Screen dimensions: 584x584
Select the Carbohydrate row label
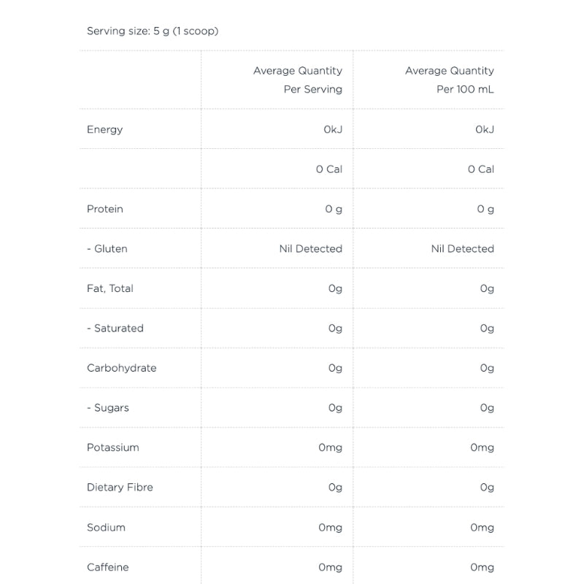coord(121,368)
